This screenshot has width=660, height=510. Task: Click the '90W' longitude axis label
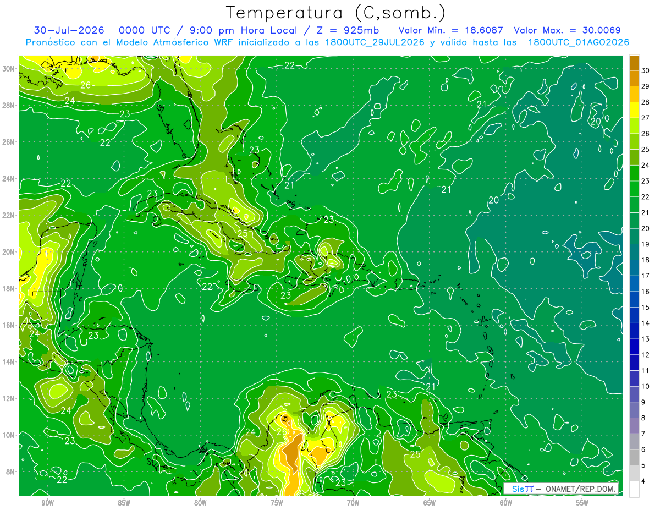48,503
